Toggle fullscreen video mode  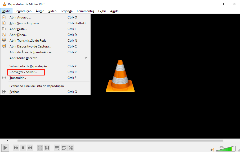40,148
